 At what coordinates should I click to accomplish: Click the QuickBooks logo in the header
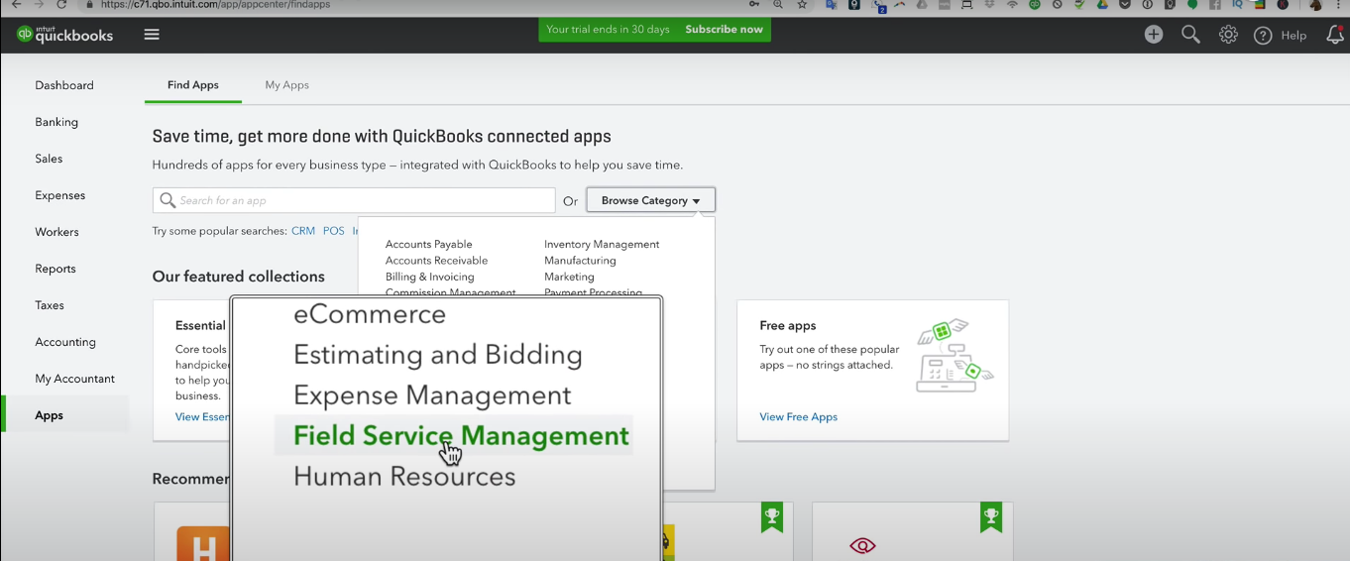pyautogui.click(x=64, y=35)
